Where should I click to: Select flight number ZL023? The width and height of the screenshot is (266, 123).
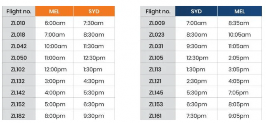[158, 35]
